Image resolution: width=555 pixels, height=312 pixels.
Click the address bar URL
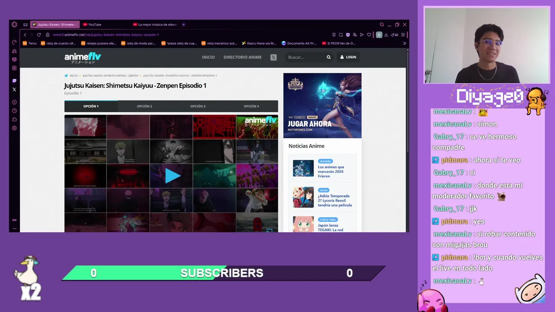(x=106, y=35)
